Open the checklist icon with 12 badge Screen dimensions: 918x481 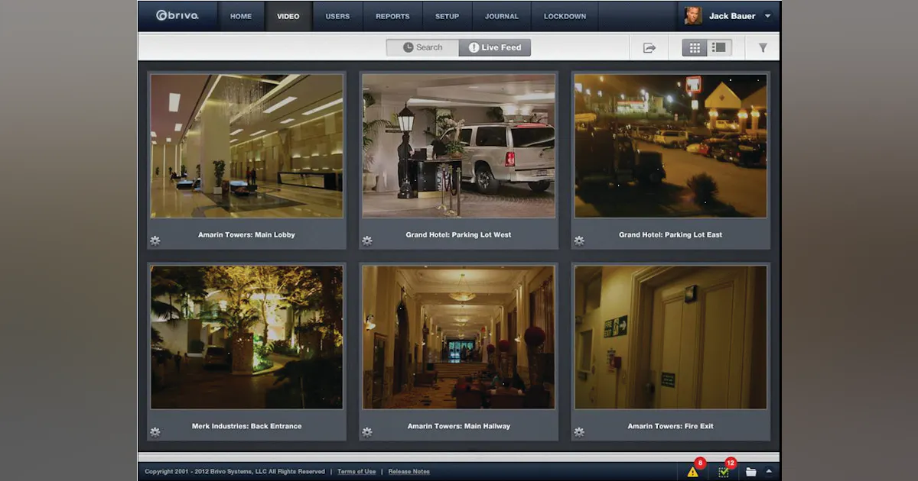(x=724, y=471)
